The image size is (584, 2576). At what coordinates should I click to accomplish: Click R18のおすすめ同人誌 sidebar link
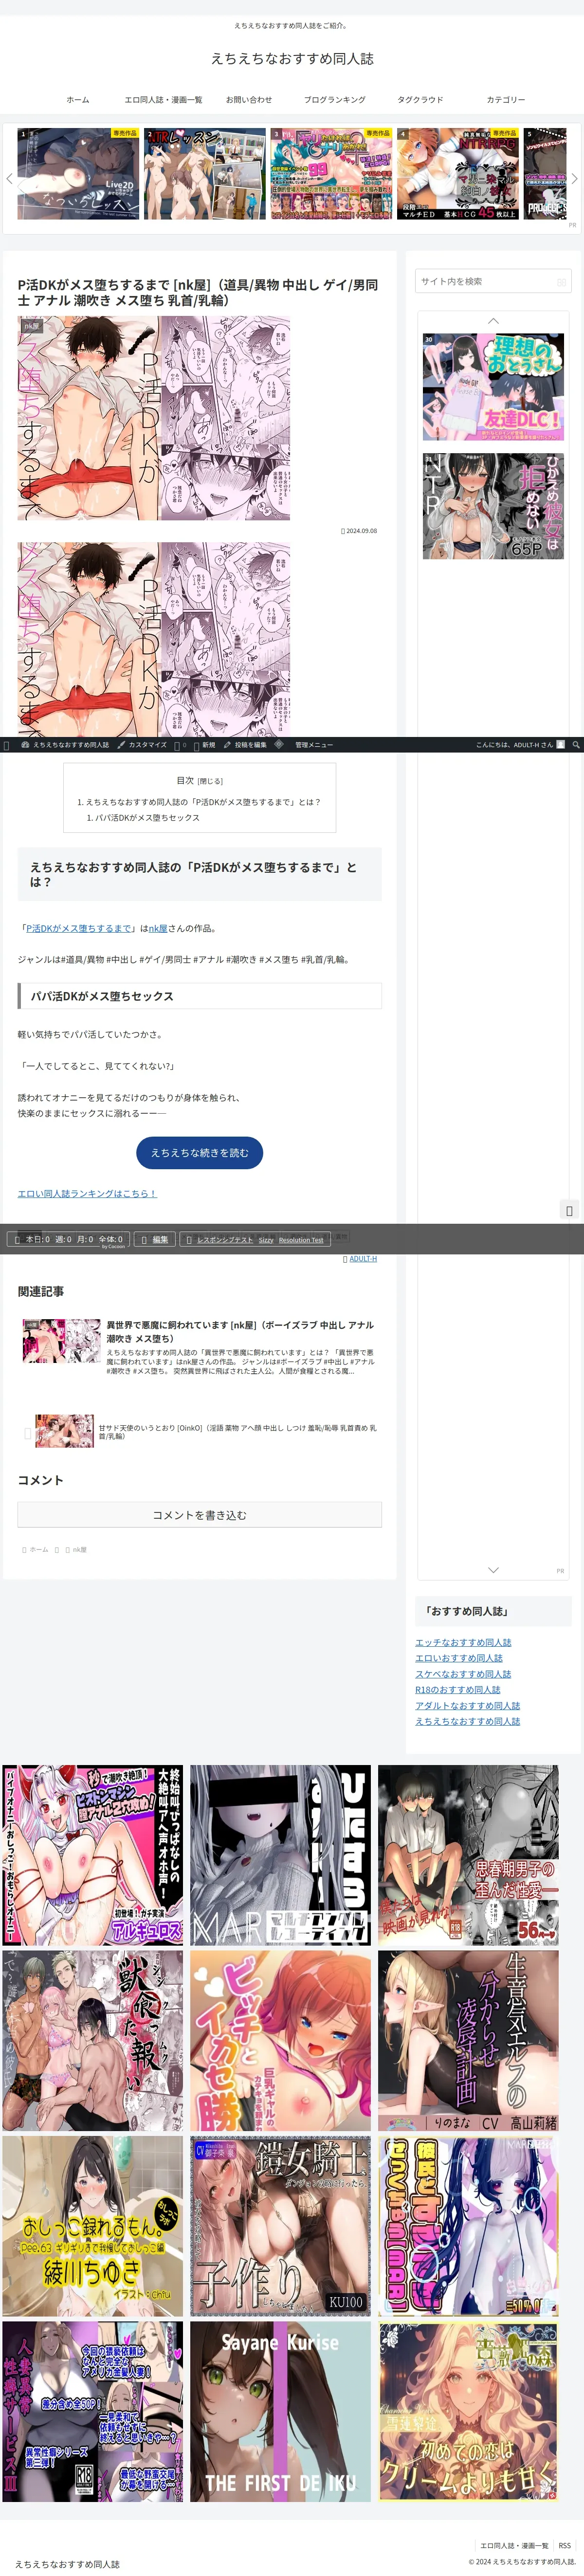click(458, 1690)
